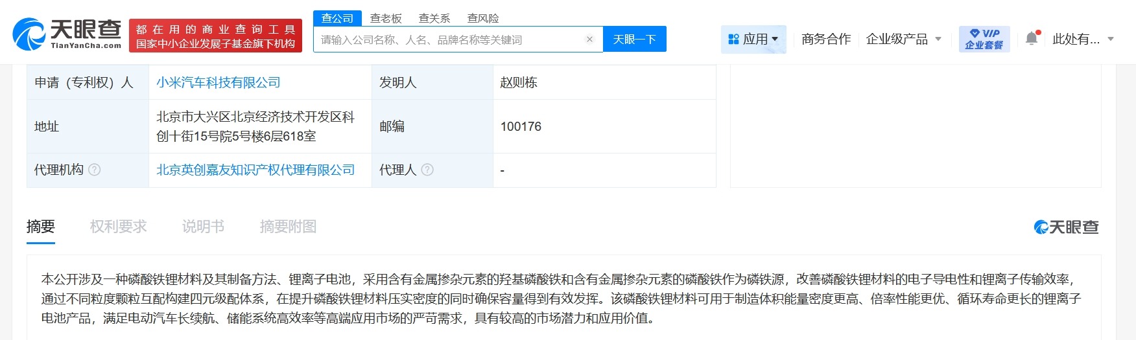Select the 摘要 tab

(x=41, y=227)
